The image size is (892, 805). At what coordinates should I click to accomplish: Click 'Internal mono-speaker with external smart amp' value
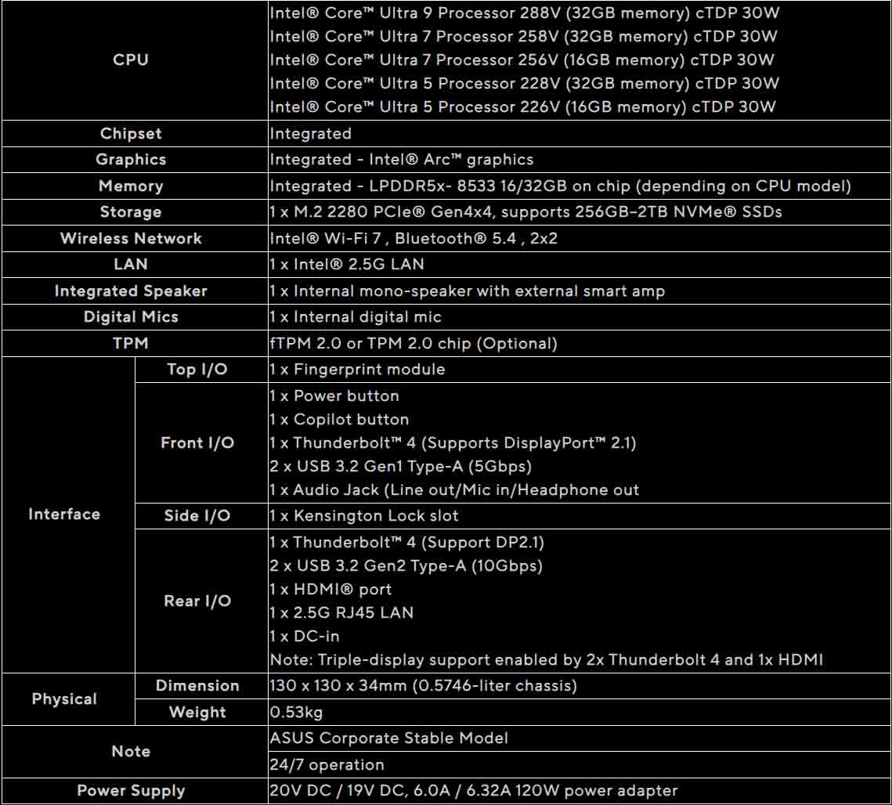[x=467, y=291]
